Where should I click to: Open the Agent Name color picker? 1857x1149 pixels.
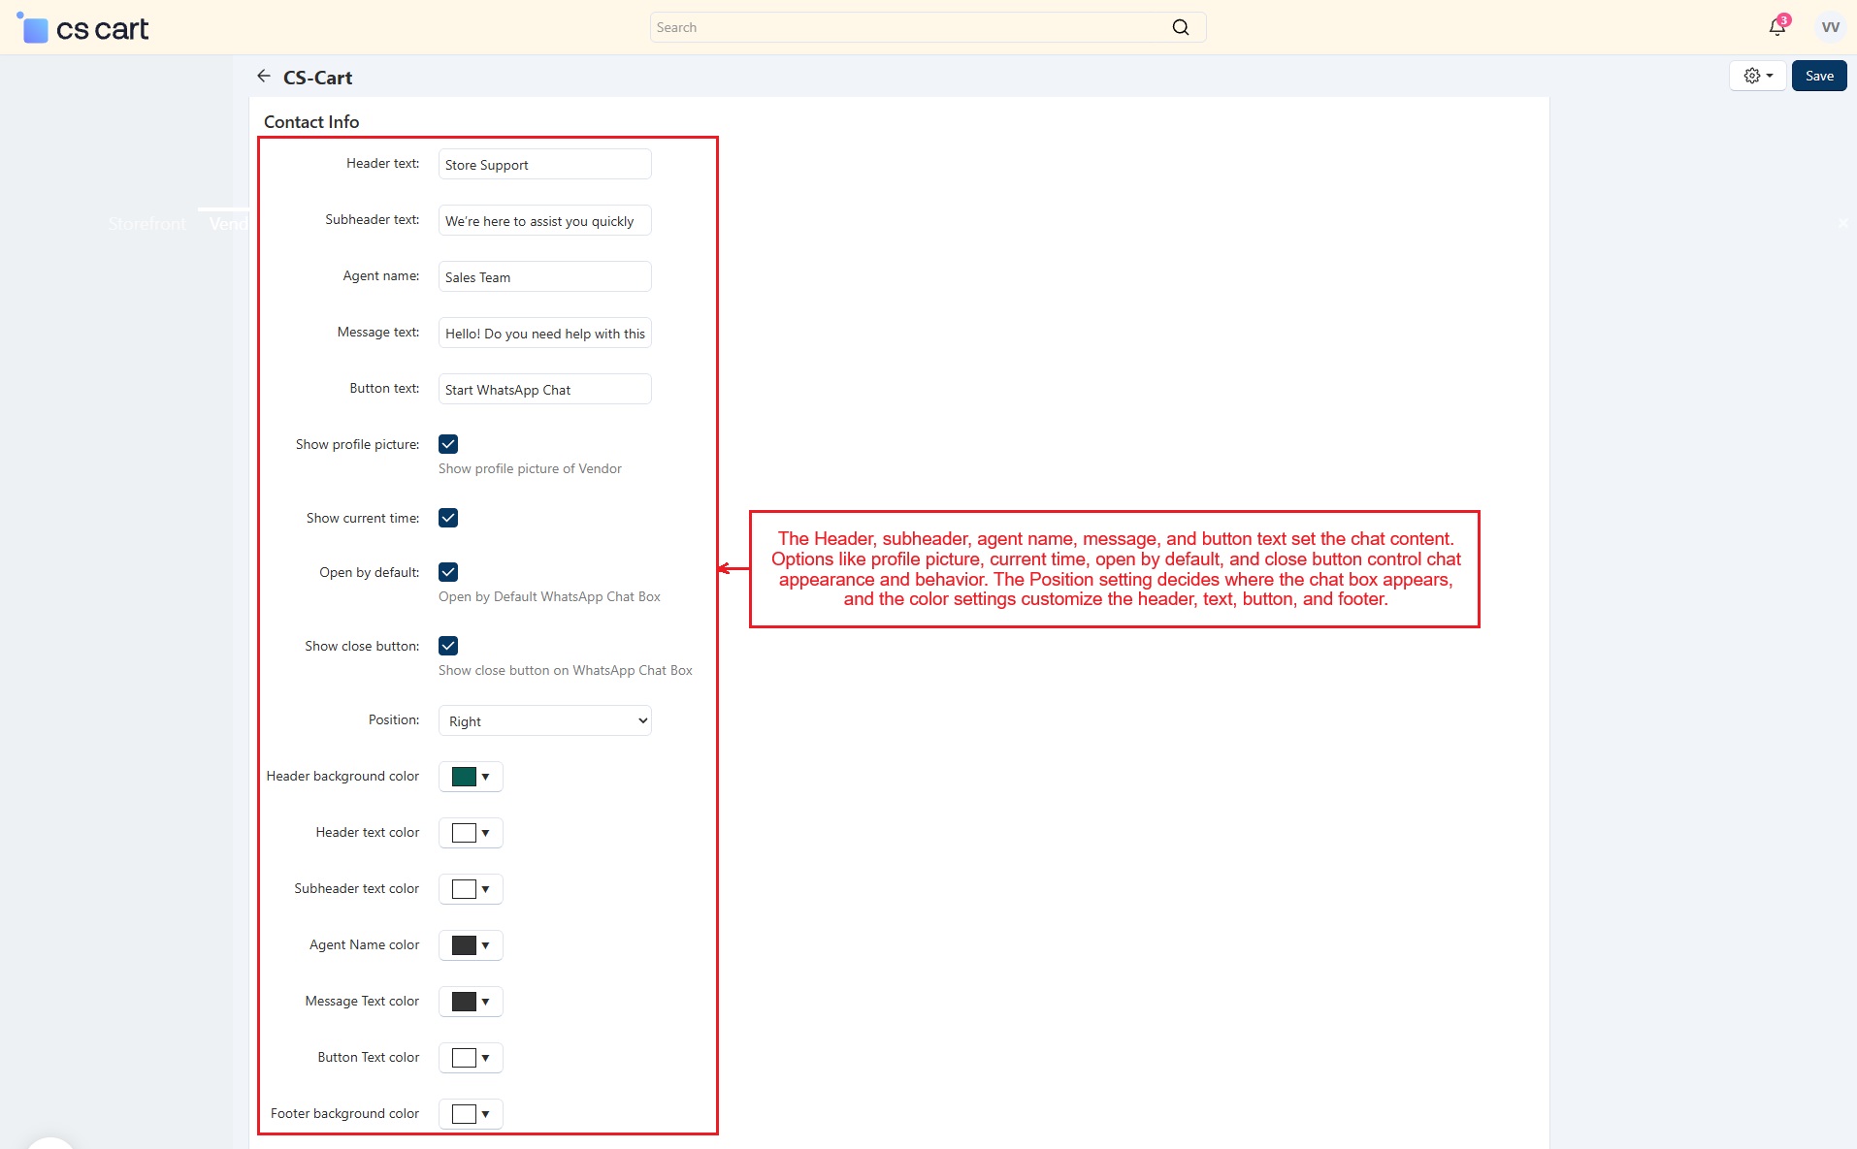coord(471,945)
